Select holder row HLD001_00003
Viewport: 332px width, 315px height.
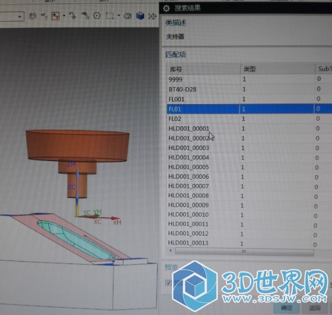point(249,148)
